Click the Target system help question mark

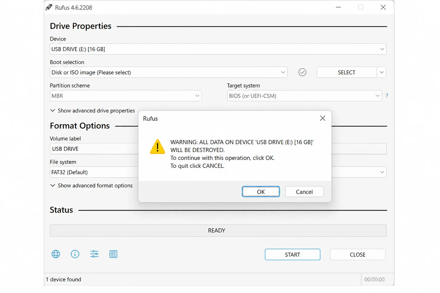tap(387, 96)
